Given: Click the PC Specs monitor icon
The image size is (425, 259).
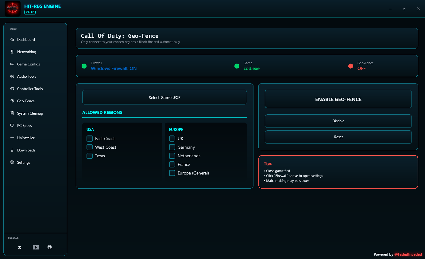Looking at the screenshot, I should tap(12, 126).
